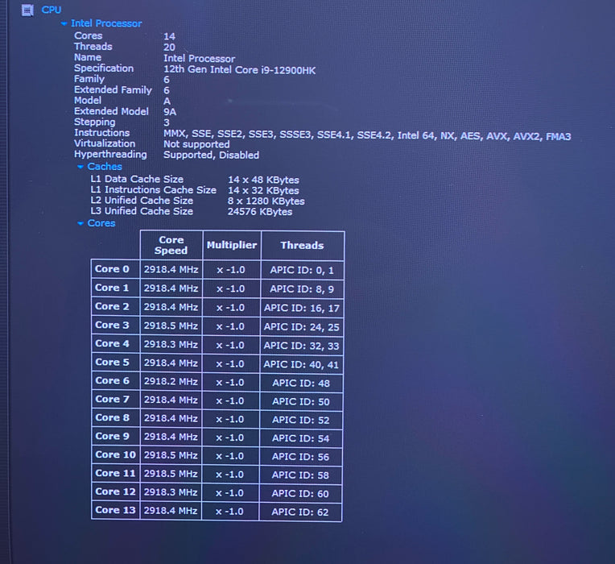
Task: Click Core 4 speed 2918.3 MHz
Action: (171, 345)
